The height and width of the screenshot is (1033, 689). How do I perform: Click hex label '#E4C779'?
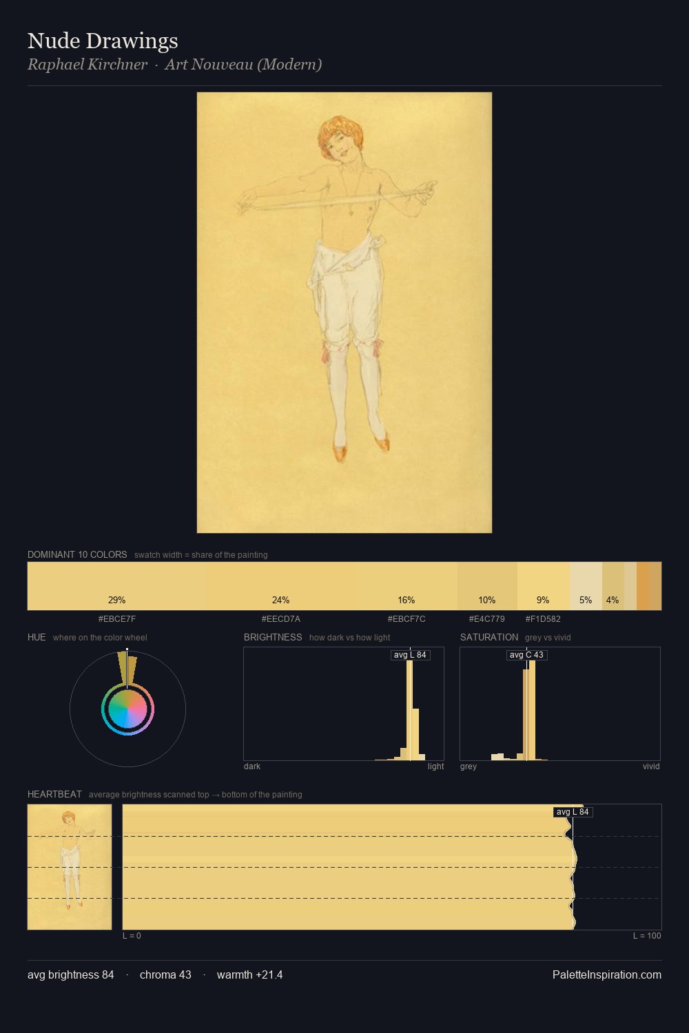click(487, 619)
